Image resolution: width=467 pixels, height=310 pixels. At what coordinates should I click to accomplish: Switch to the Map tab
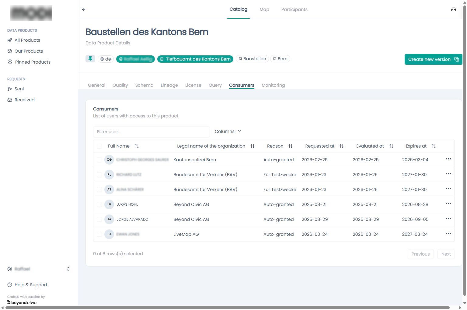[x=264, y=9]
